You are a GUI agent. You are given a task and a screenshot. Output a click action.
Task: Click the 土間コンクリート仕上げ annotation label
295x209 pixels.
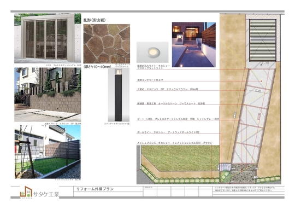pyautogui.click(x=150, y=80)
